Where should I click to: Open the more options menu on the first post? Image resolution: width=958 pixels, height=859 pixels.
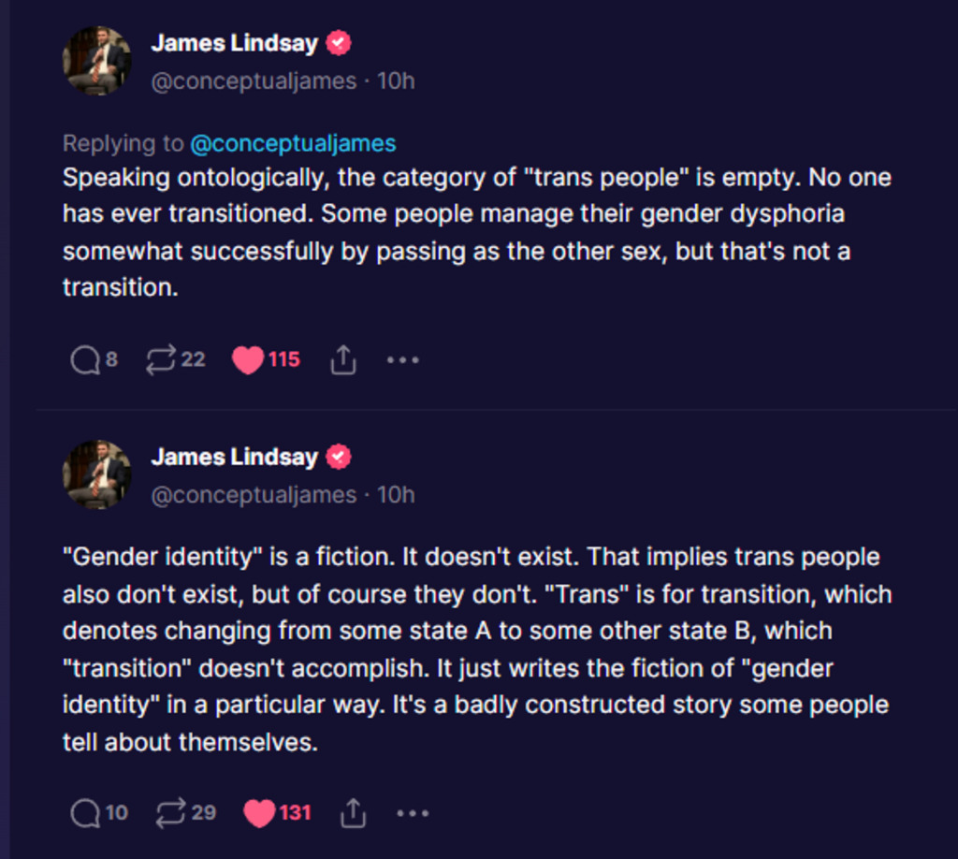tap(402, 360)
